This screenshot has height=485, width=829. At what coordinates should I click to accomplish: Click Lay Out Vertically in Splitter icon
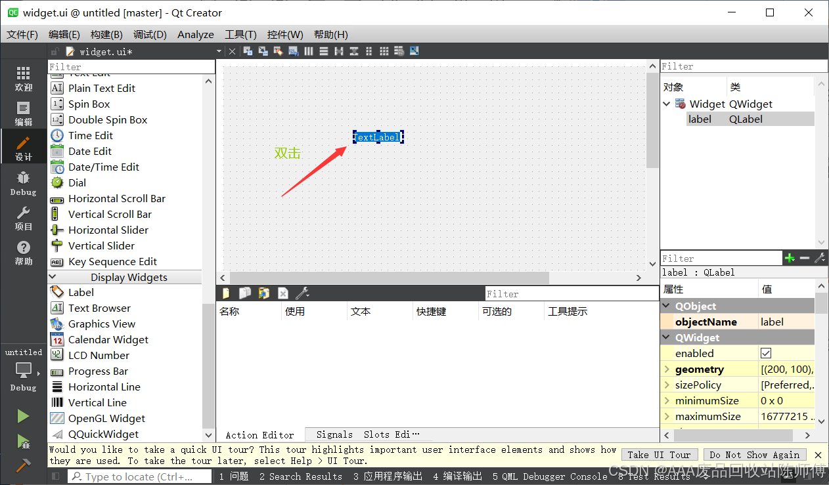(354, 51)
